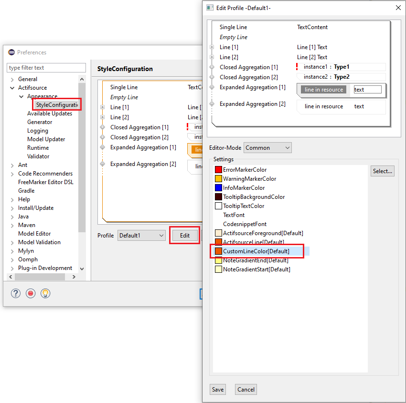Select StyleConfiguration in the preferences tree
This screenshot has height=403, width=406.
57,104
